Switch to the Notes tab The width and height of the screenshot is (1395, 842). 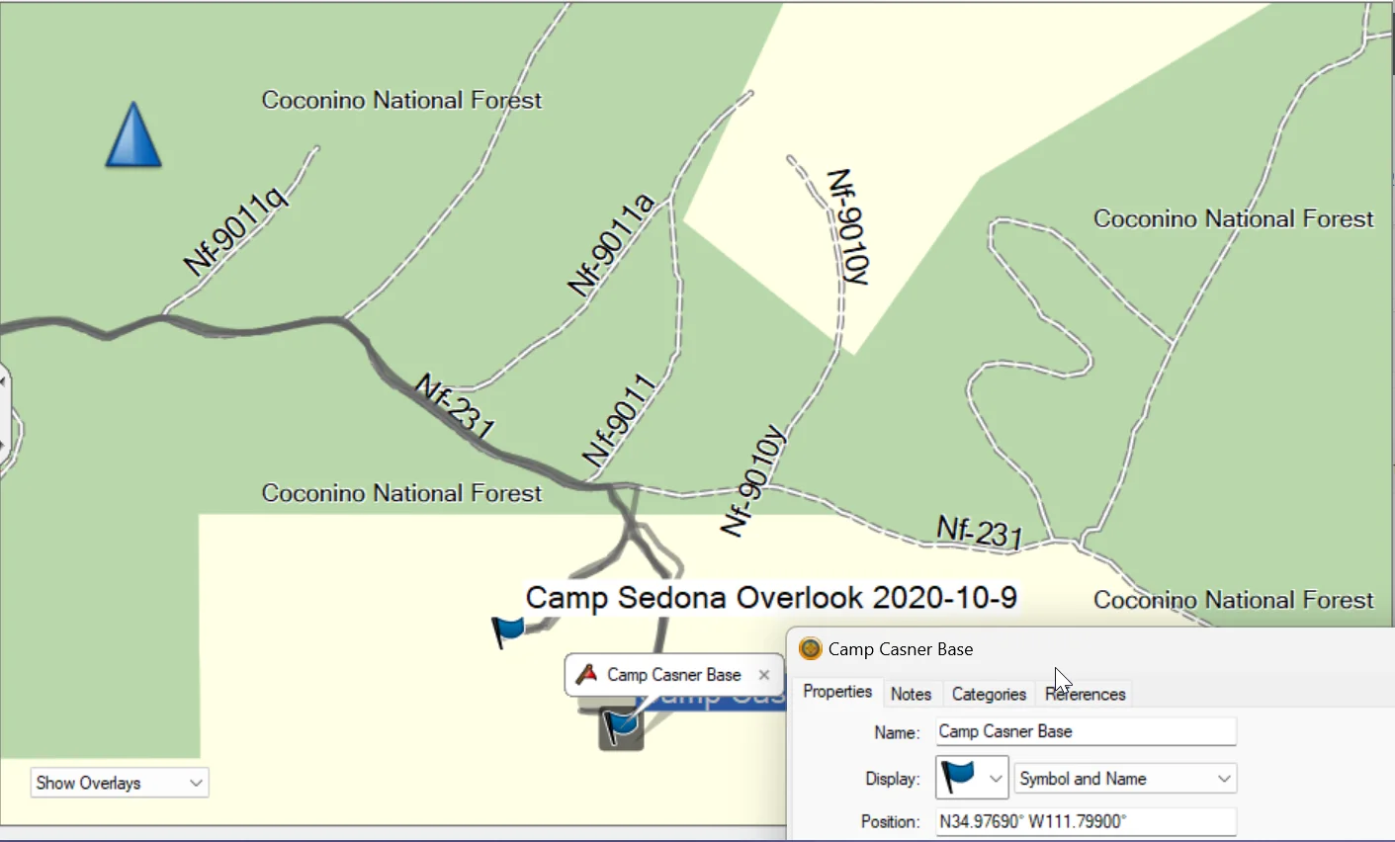pyautogui.click(x=911, y=694)
